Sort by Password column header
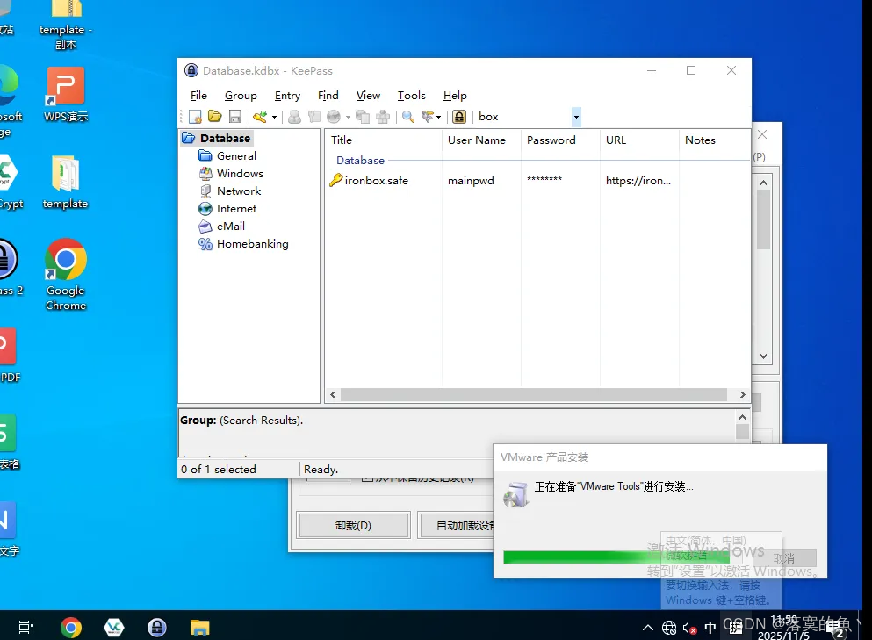 (560, 140)
